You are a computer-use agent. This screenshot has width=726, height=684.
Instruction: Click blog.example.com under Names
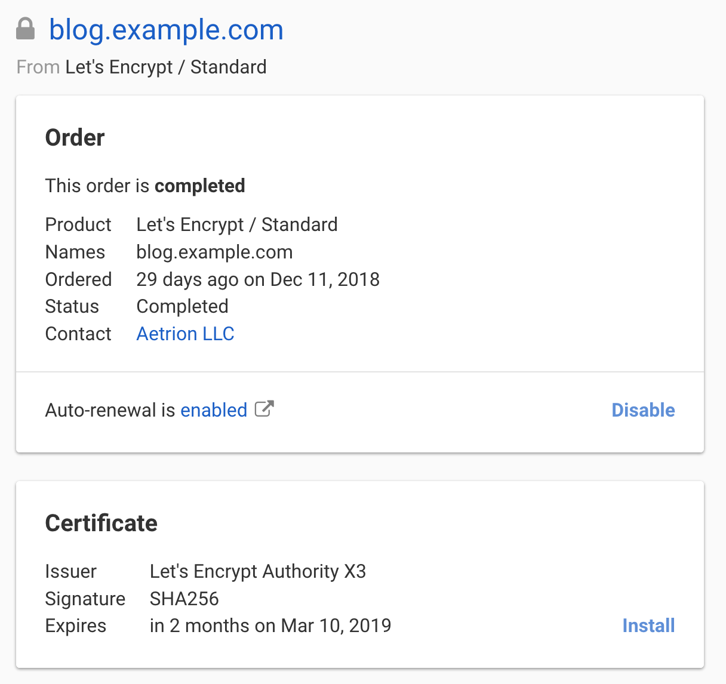tap(214, 252)
